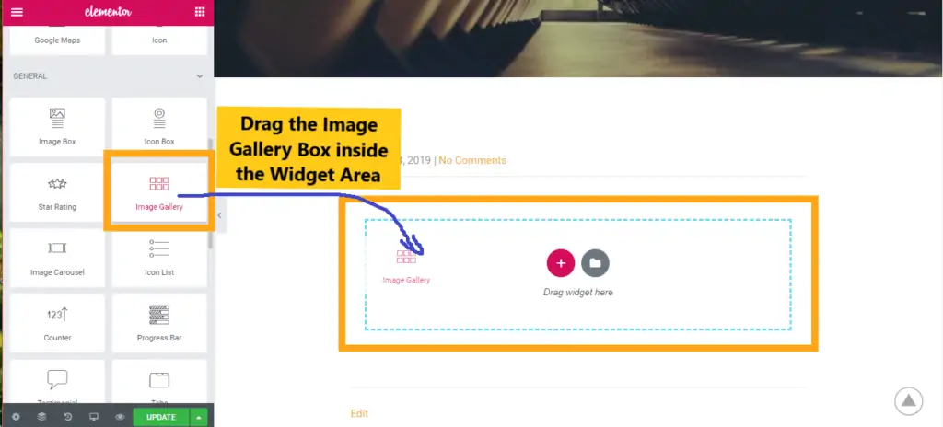This screenshot has width=943, height=427.
Task: Click the pink add new section button
Action: pos(561,263)
